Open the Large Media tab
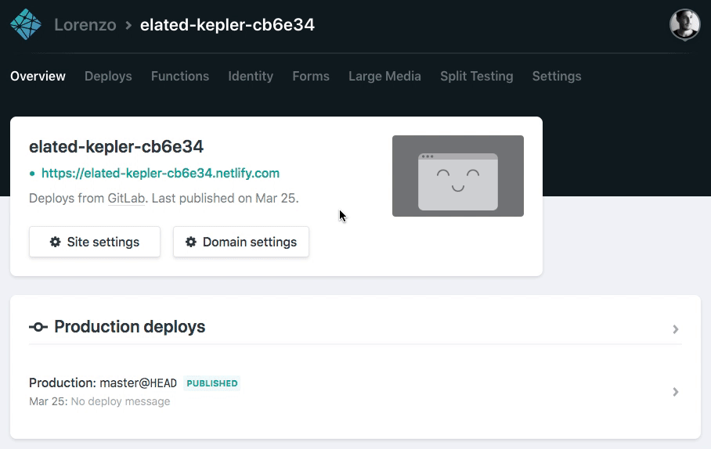 point(384,76)
